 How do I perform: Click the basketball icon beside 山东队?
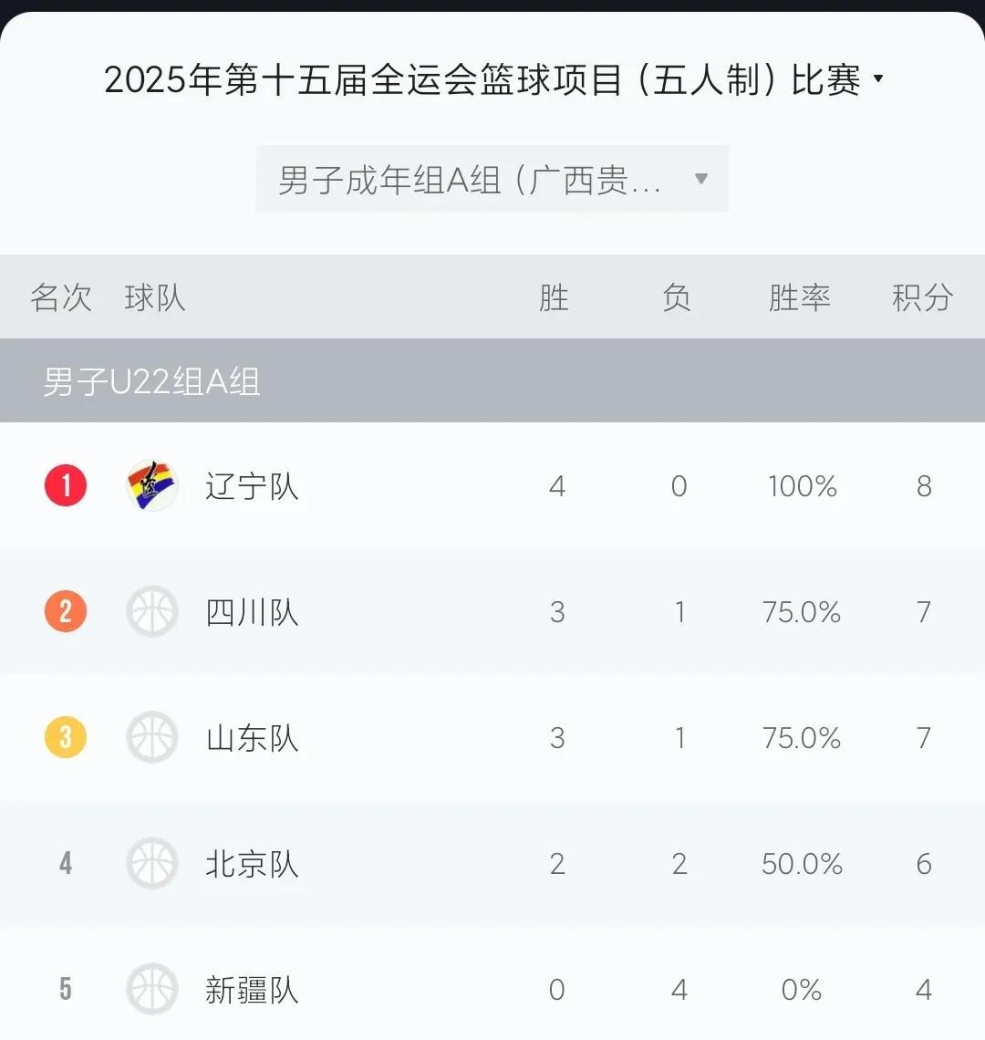point(152,737)
